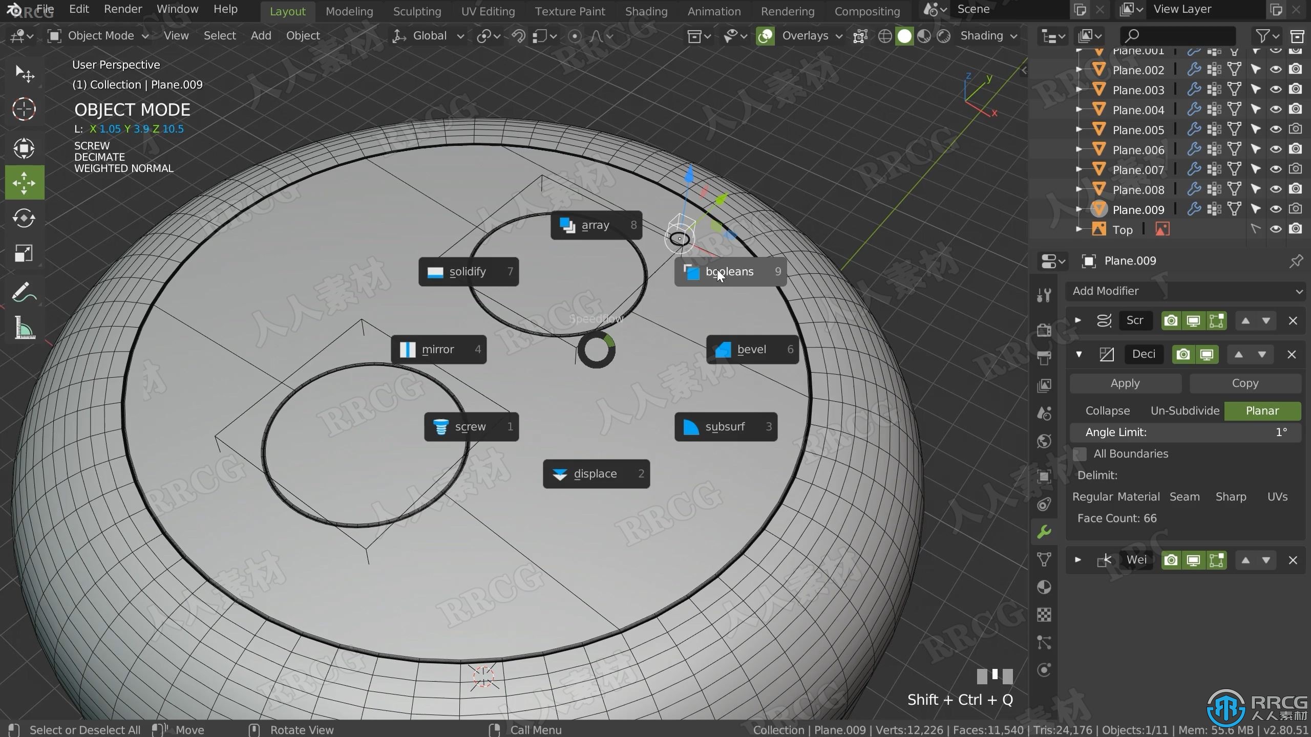The height and width of the screenshot is (737, 1311).
Task: Toggle visibility of Plane.009 in outliner
Action: (x=1275, y=209)
